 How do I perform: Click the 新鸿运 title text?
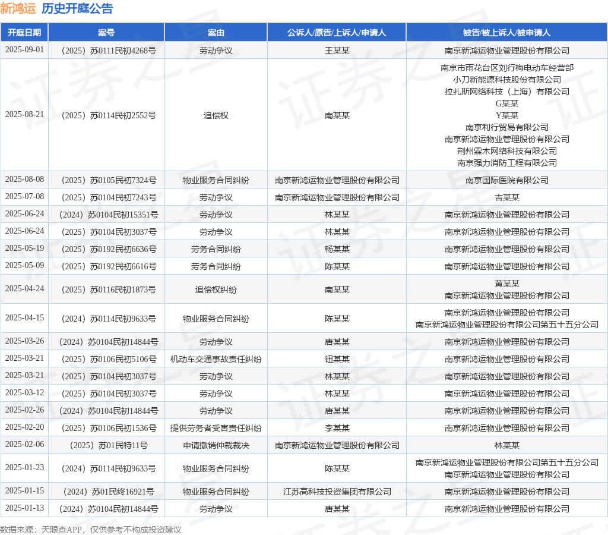click(x=18, y=8)
